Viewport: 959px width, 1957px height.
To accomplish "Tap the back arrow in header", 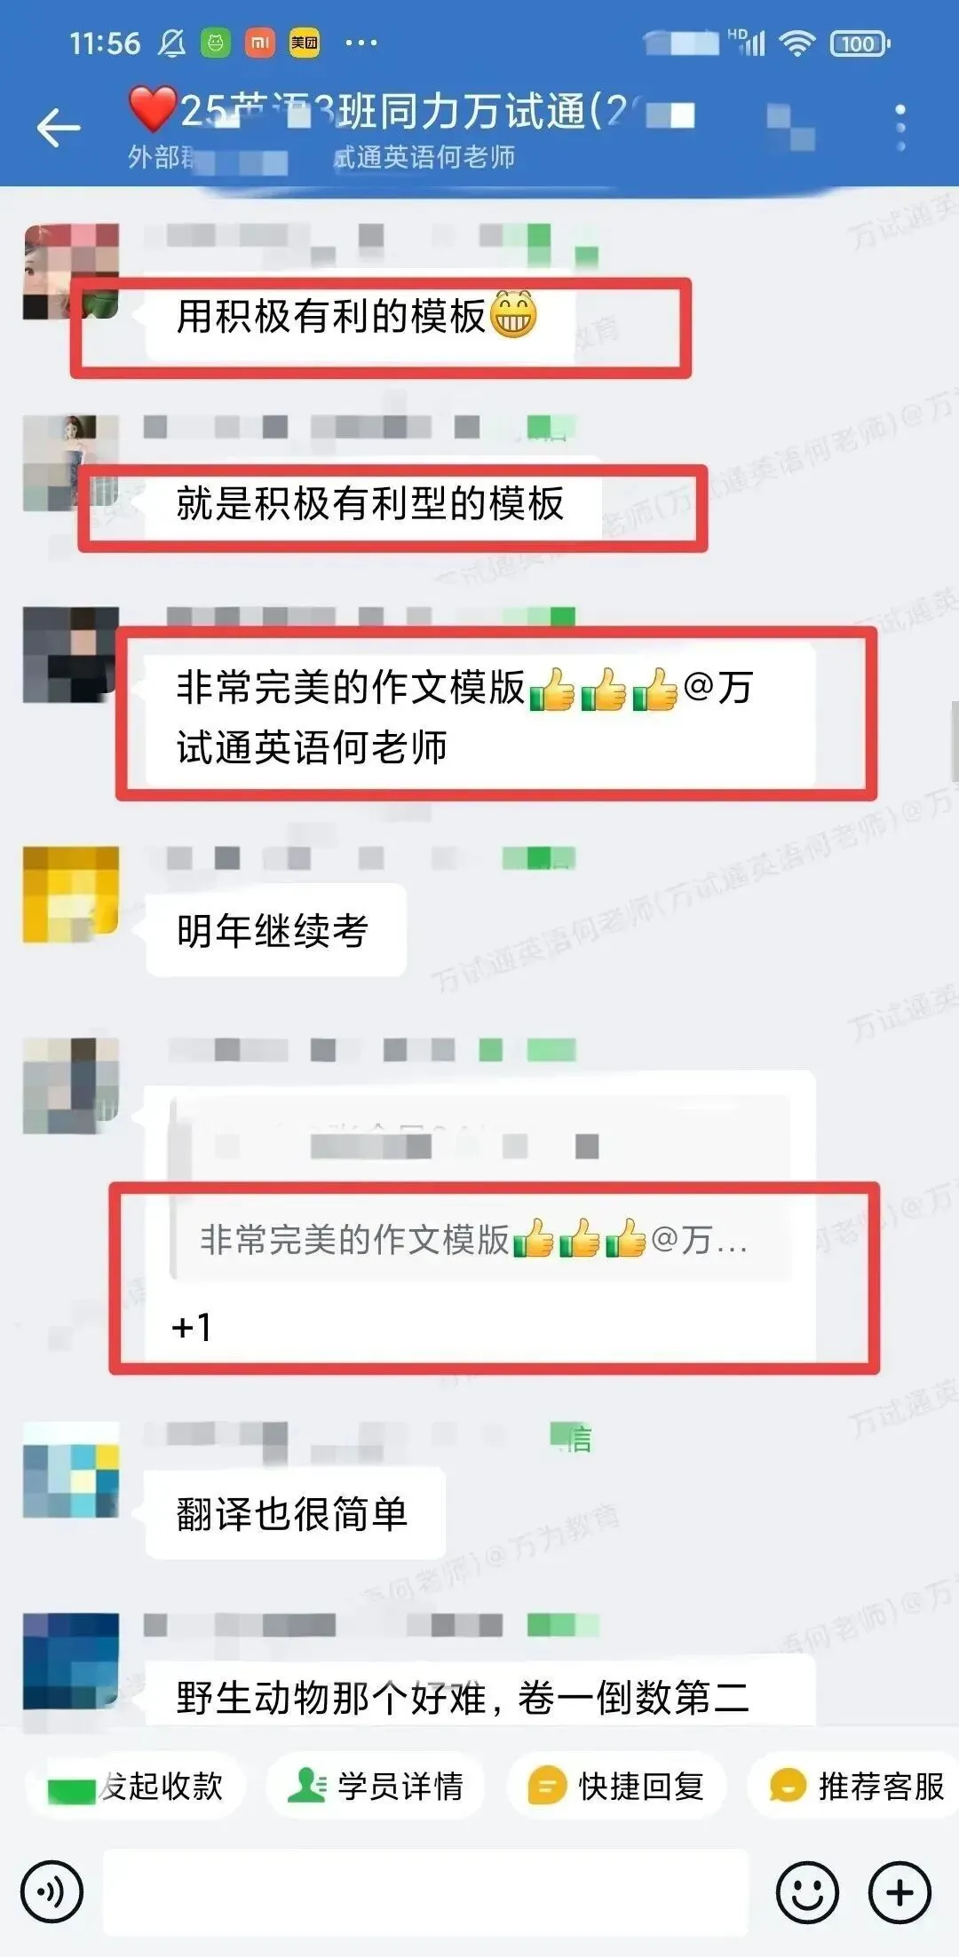I will point(59,128).
